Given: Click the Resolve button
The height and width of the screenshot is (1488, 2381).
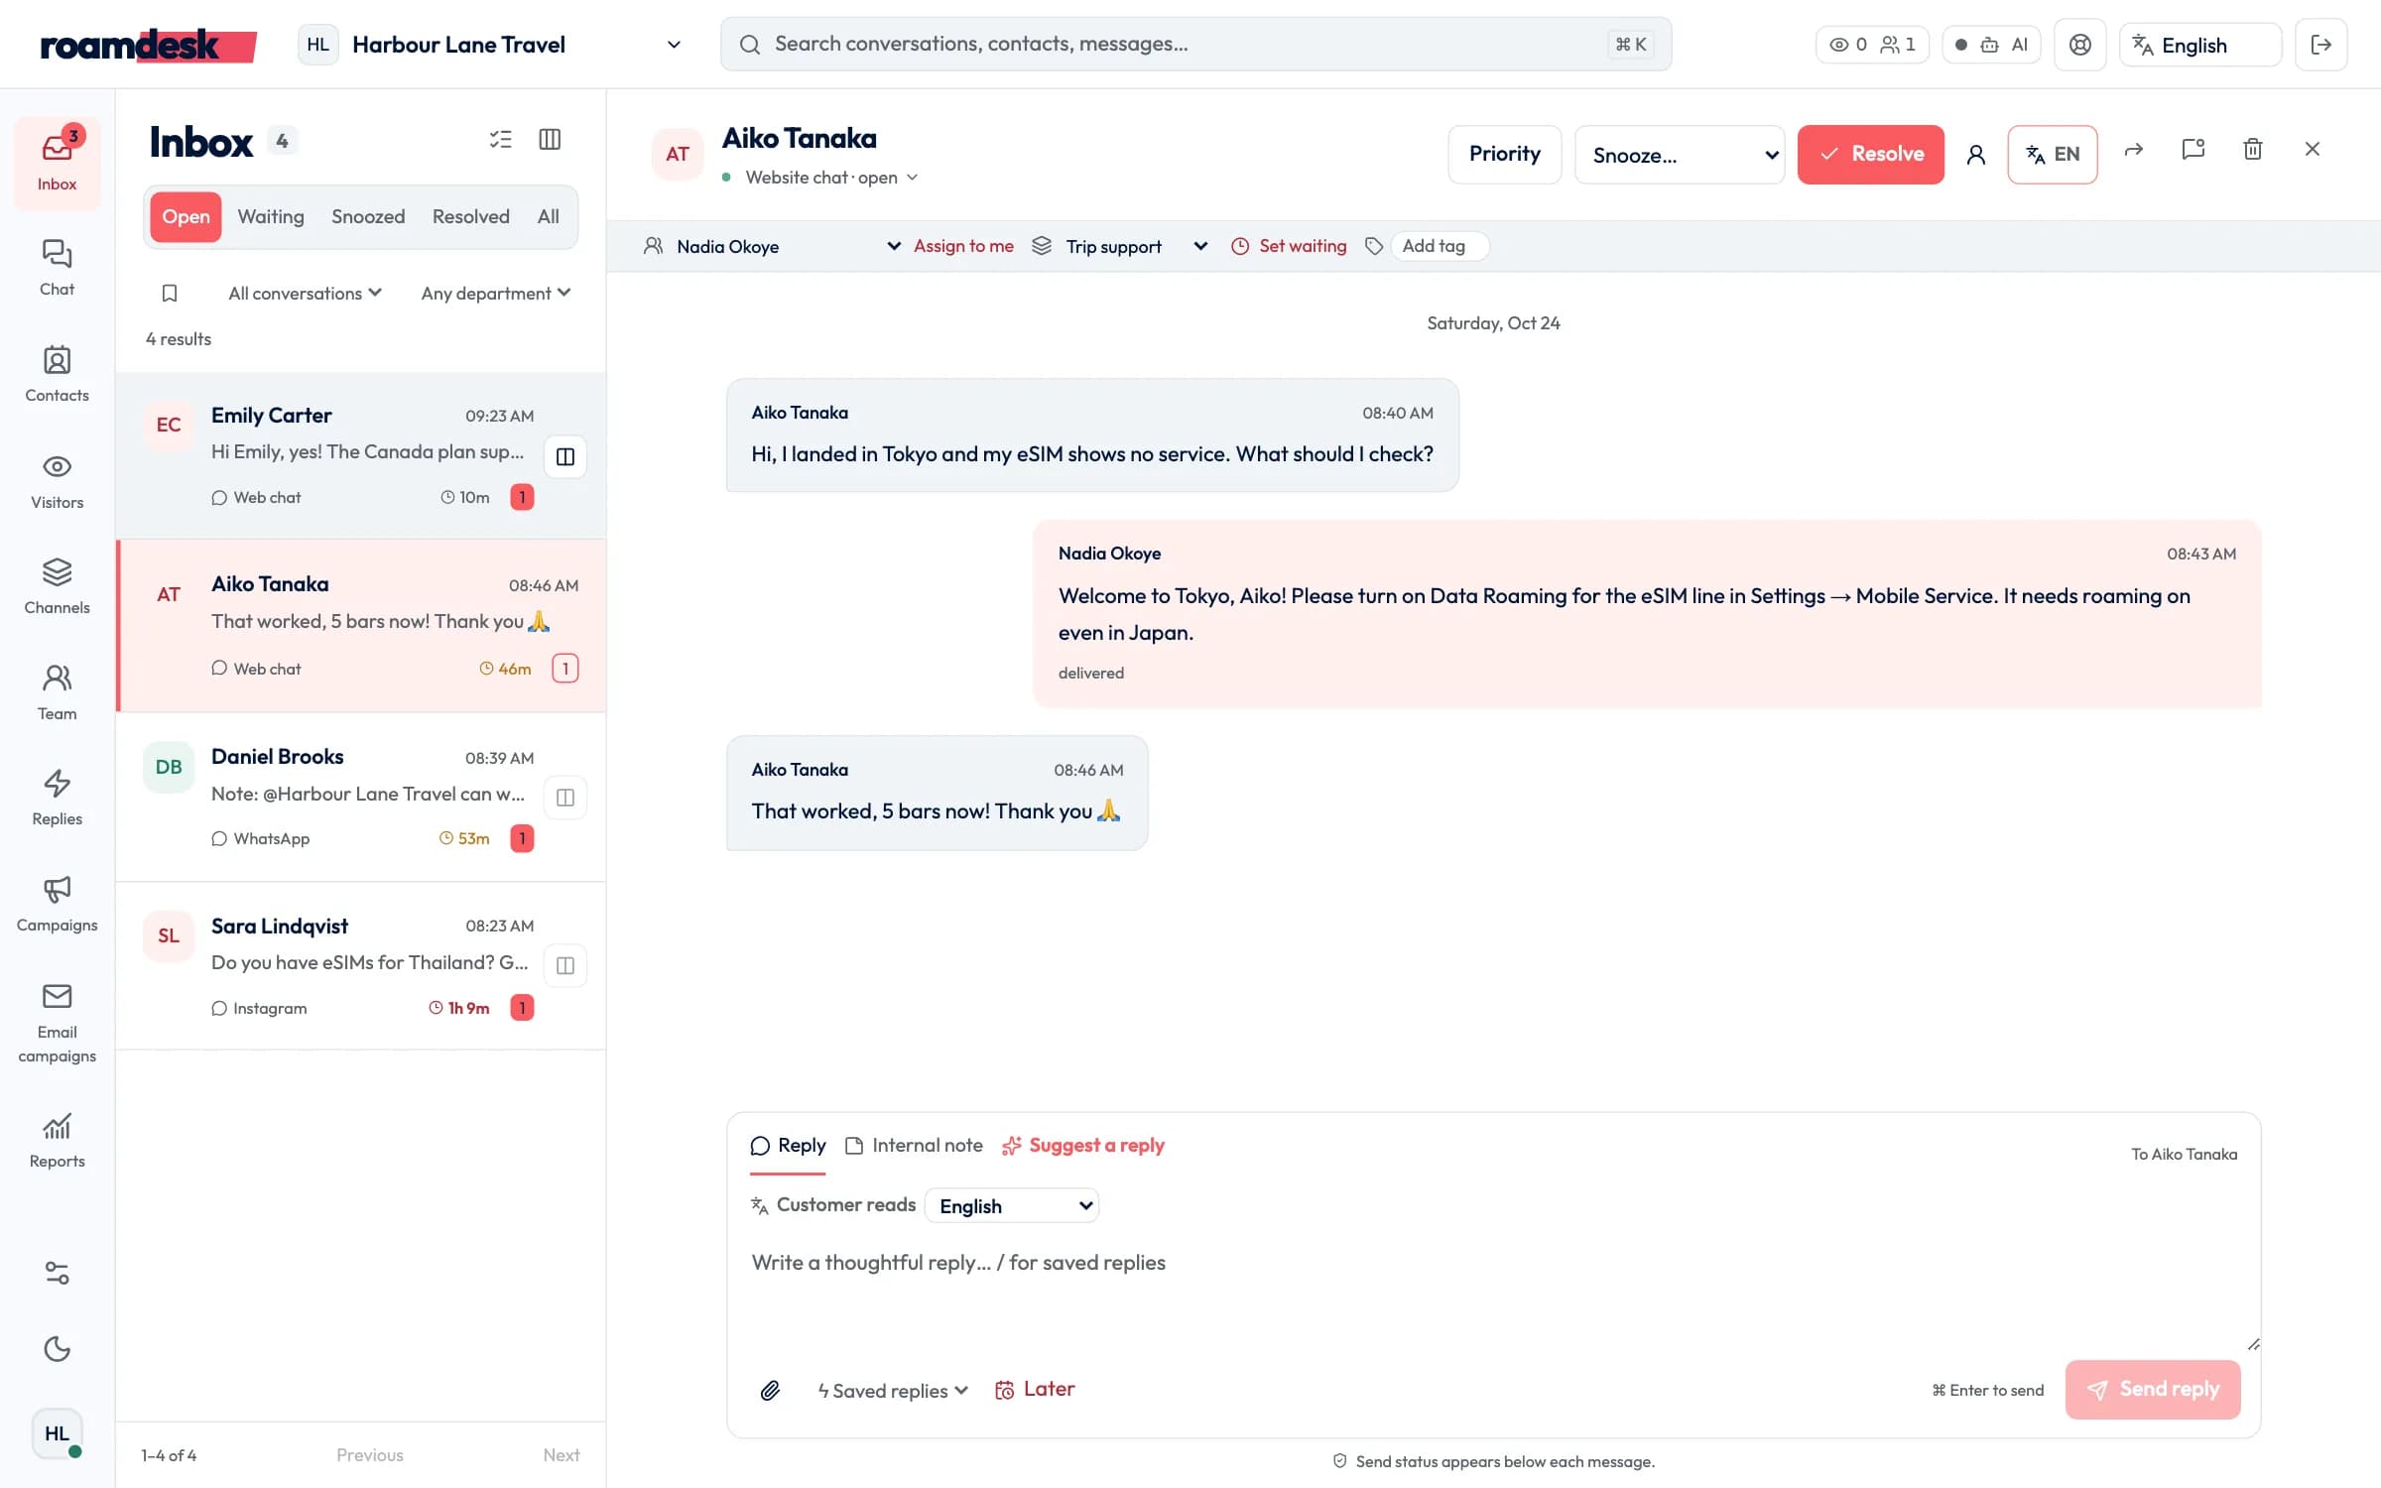Looking at the screenshot, I should point(1871,154).
